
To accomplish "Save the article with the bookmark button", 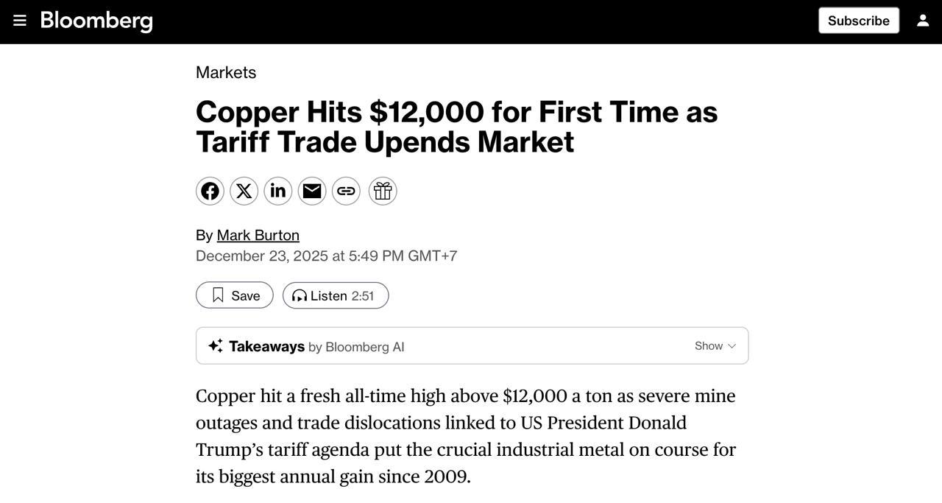I will click(x=235, y=295).
